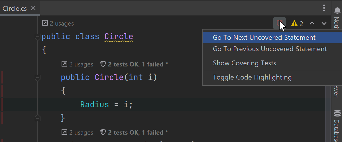Image resolution: width=342 pixels, height=142 pixels.
Task: Click the usages icon above the Circle class
Action: tap(45, 24)
